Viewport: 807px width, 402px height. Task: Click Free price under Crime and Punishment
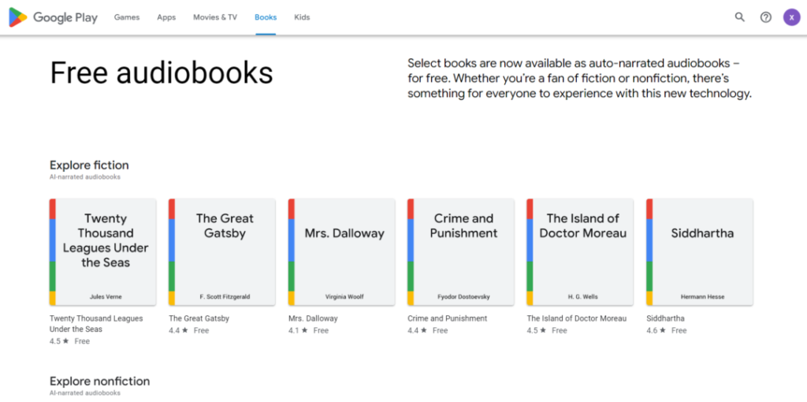coord(440,330)
